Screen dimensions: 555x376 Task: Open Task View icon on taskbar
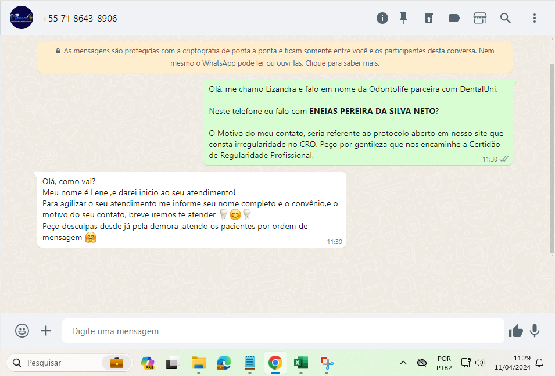[x=173, y=363]
